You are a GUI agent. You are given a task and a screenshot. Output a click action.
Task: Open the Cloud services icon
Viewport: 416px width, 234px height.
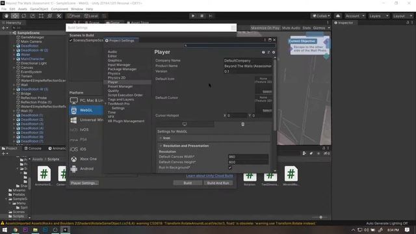coord(338,16)
